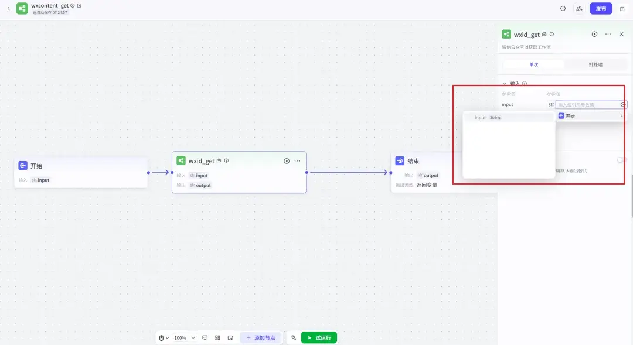
Task: Open the mouse interaction mode dropdown
Action: (x=164, y=338)
